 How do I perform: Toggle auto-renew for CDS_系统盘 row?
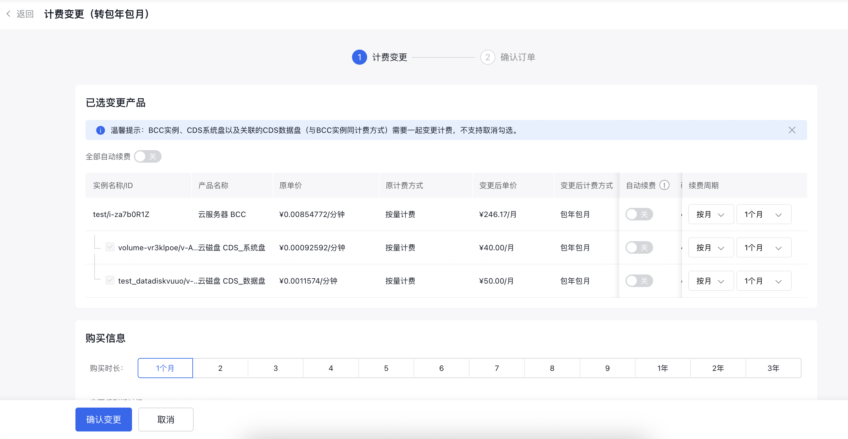[x=639, y=248]
